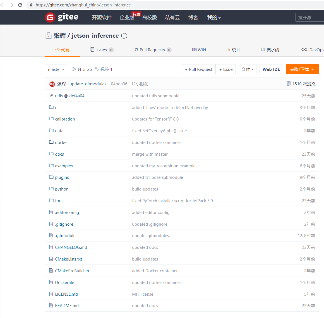Screen dimensions: 324x318
Task: Open the 我的 menu dropdown
Action: coord(214,18)
